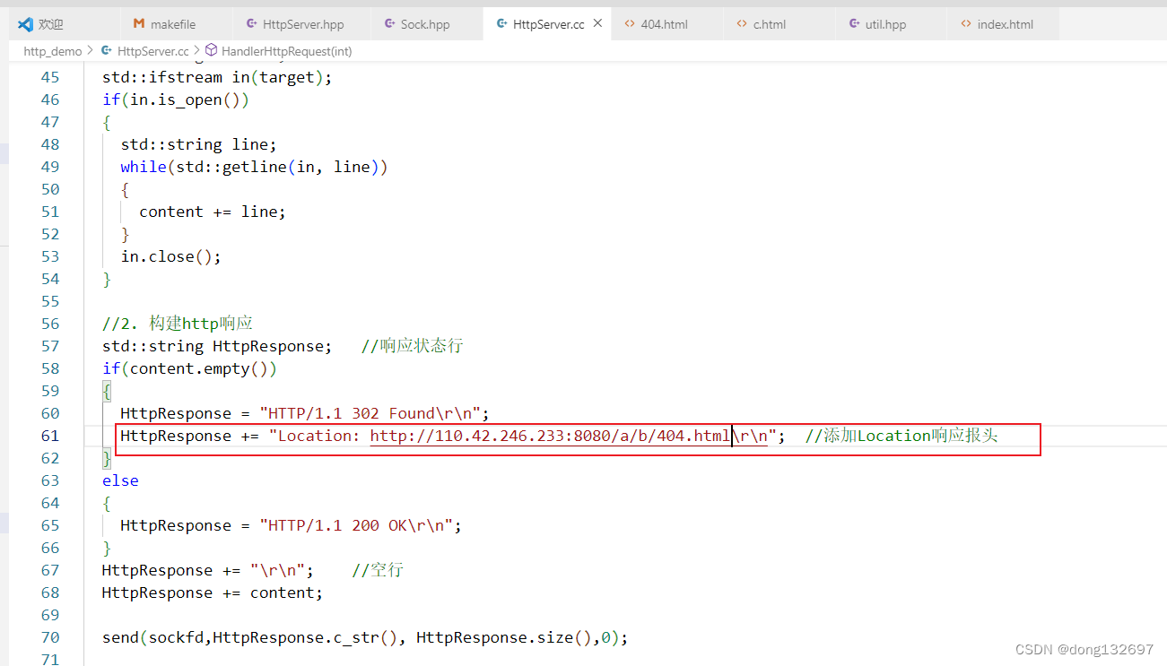Expand the http_demo breadcrumb folder
This screenshot has height=666, width=1167.
(53, 51)
